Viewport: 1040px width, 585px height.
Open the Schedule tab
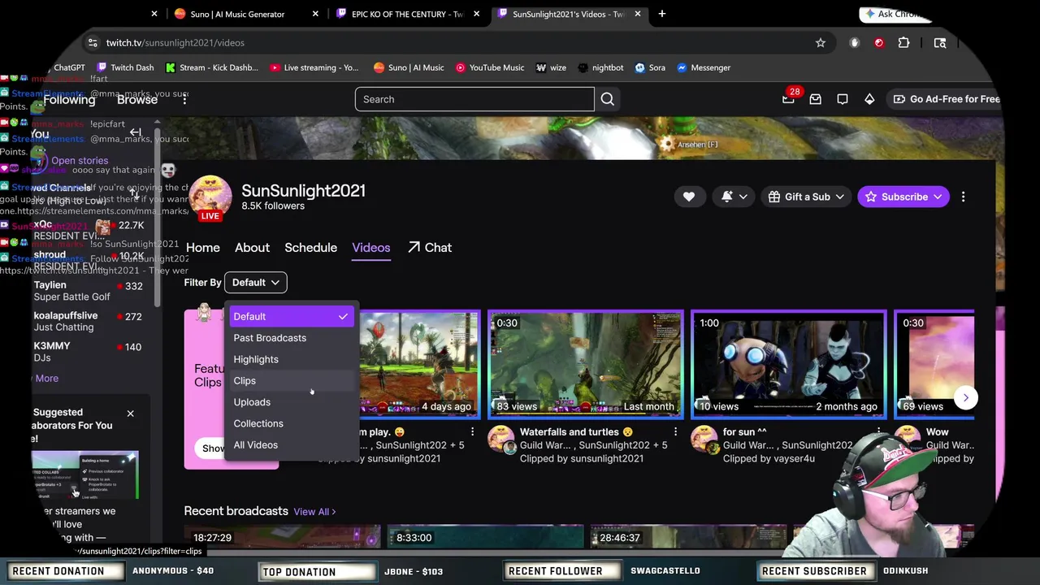[x=310, y=248]
